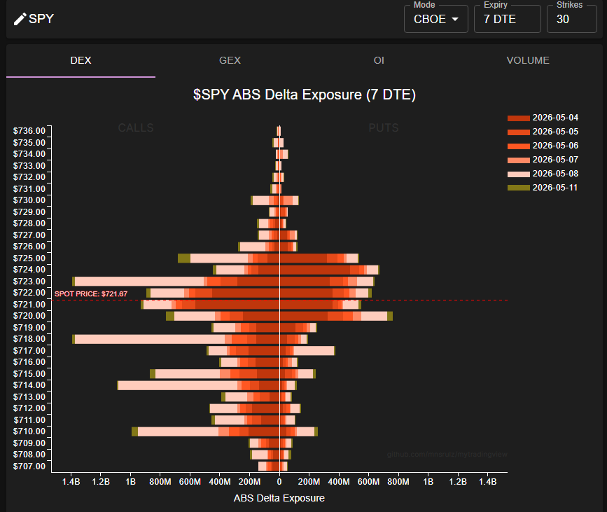This screenshot has width=607, height=512.
Task: Click the $733.00 strike label
Action: tap(29, 166)
